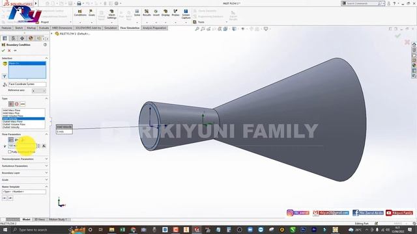
Task: Collapse the Name Template section
Action: (46, 187)
